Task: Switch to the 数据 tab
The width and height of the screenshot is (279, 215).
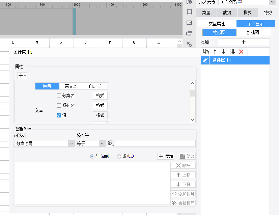Action: coord(227,12)
